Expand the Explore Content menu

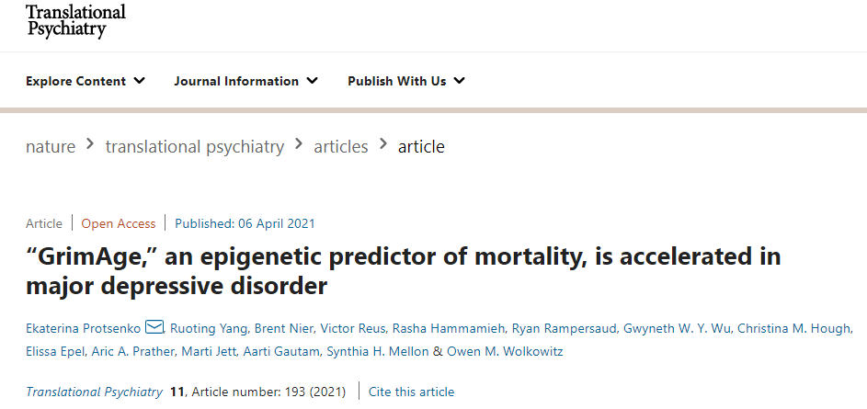pos(86,81)
